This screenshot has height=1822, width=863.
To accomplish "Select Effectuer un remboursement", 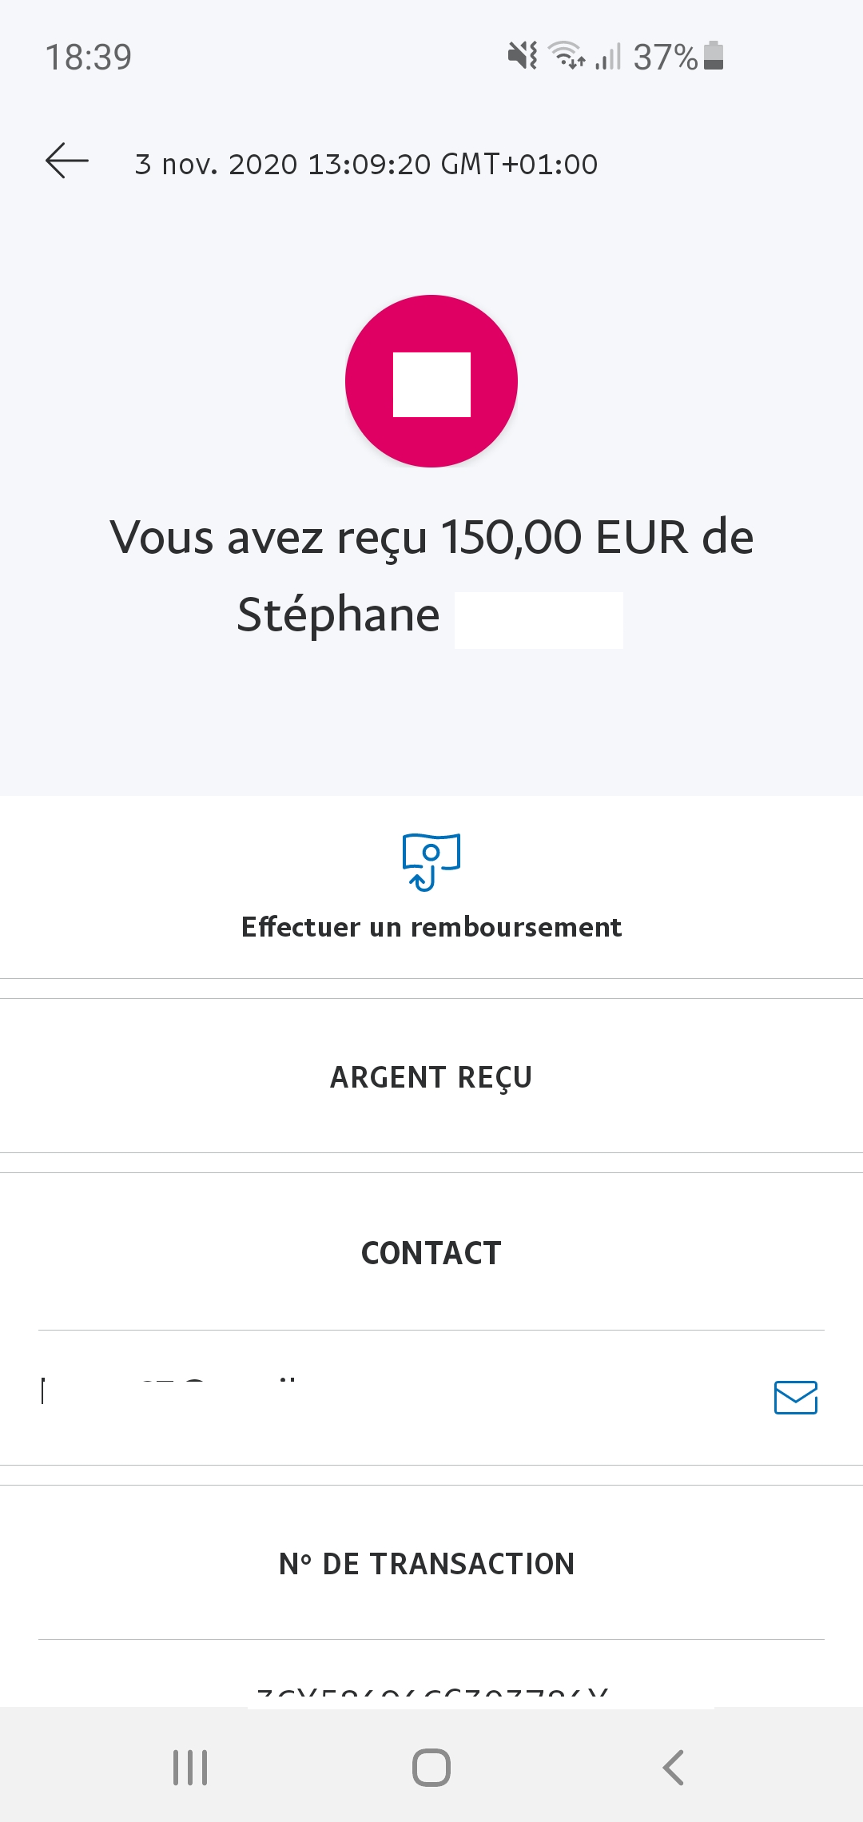I will point(431,927).
